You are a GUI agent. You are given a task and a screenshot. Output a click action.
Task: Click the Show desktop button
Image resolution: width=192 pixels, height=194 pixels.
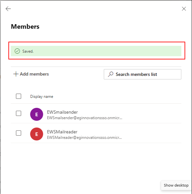[x=176, y=185]
